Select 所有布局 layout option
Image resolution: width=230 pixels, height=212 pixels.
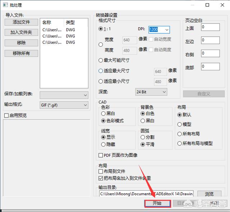click(x=180, y=134)
